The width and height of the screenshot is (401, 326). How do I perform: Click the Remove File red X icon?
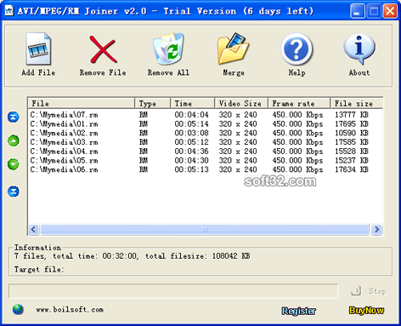coord(103,49)
